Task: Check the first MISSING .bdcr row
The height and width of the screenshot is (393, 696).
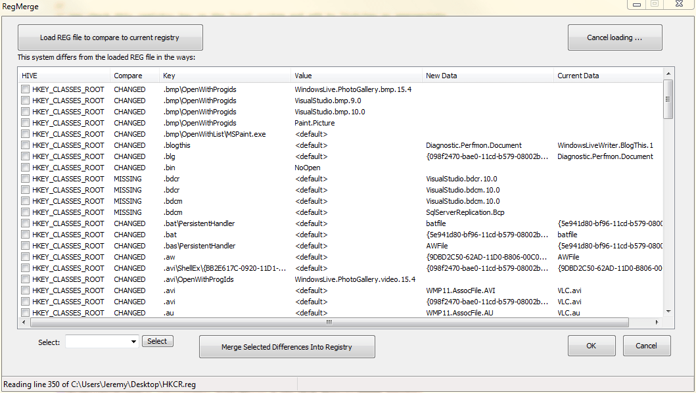Action: coord(24,179)
